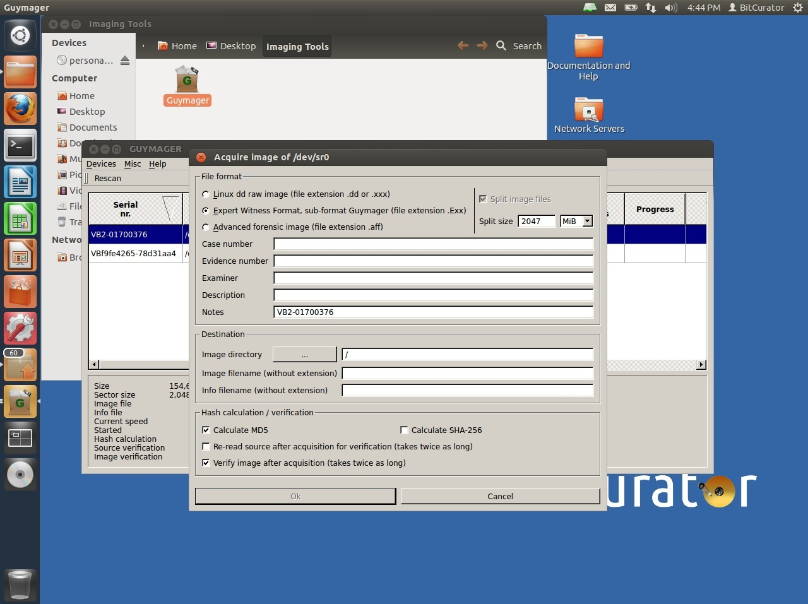Open the Files manager from the dock

coord(20,72)
